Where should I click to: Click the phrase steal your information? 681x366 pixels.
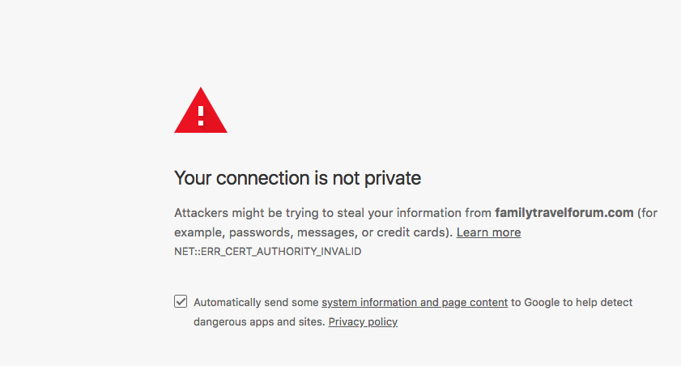399,213
